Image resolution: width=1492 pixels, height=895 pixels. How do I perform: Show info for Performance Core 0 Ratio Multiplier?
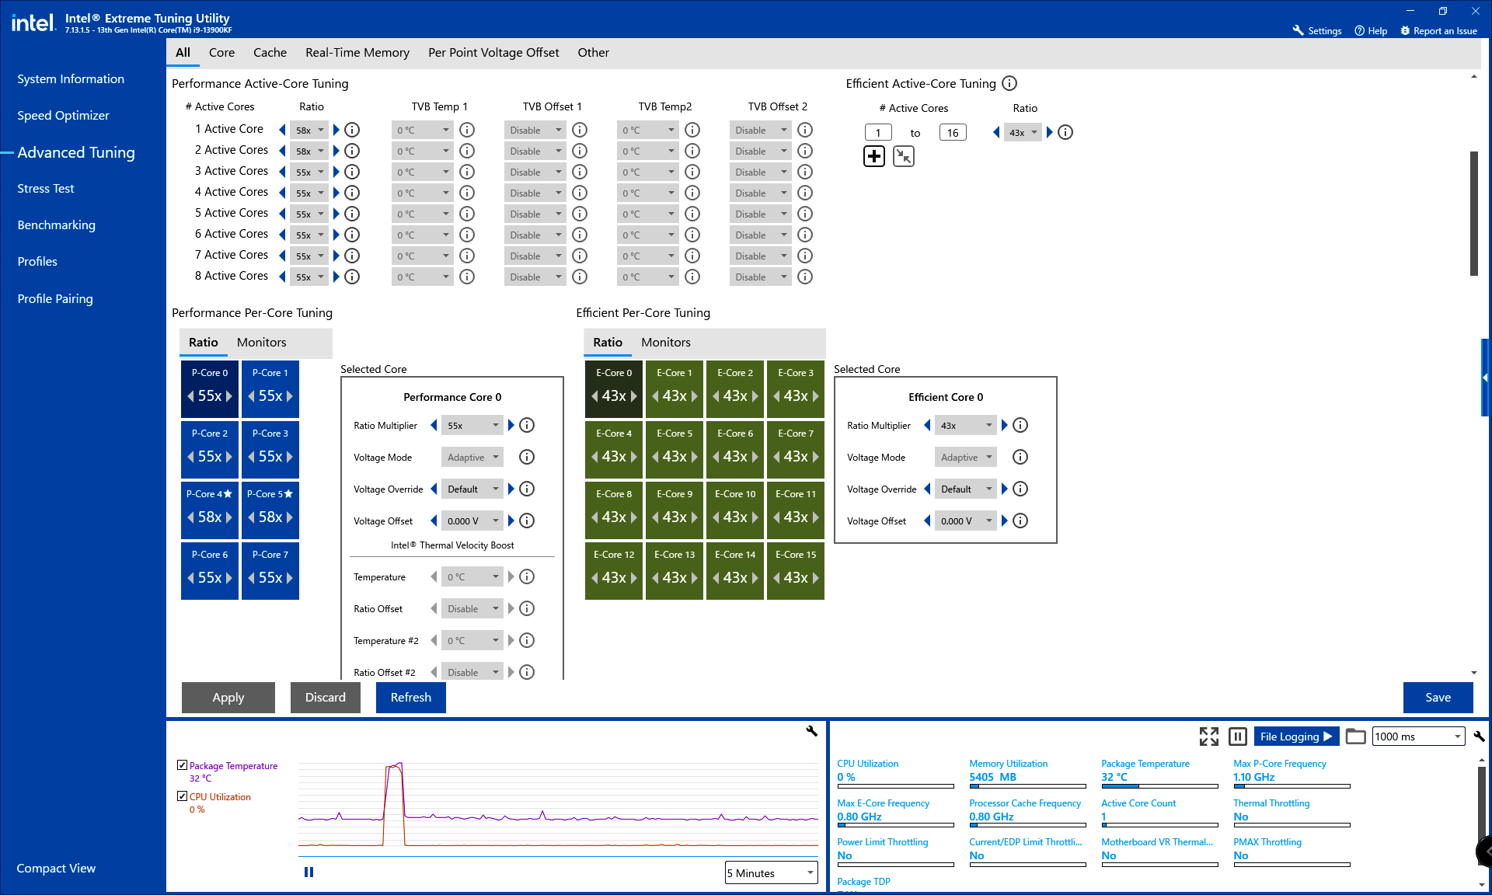pos(527,425)
